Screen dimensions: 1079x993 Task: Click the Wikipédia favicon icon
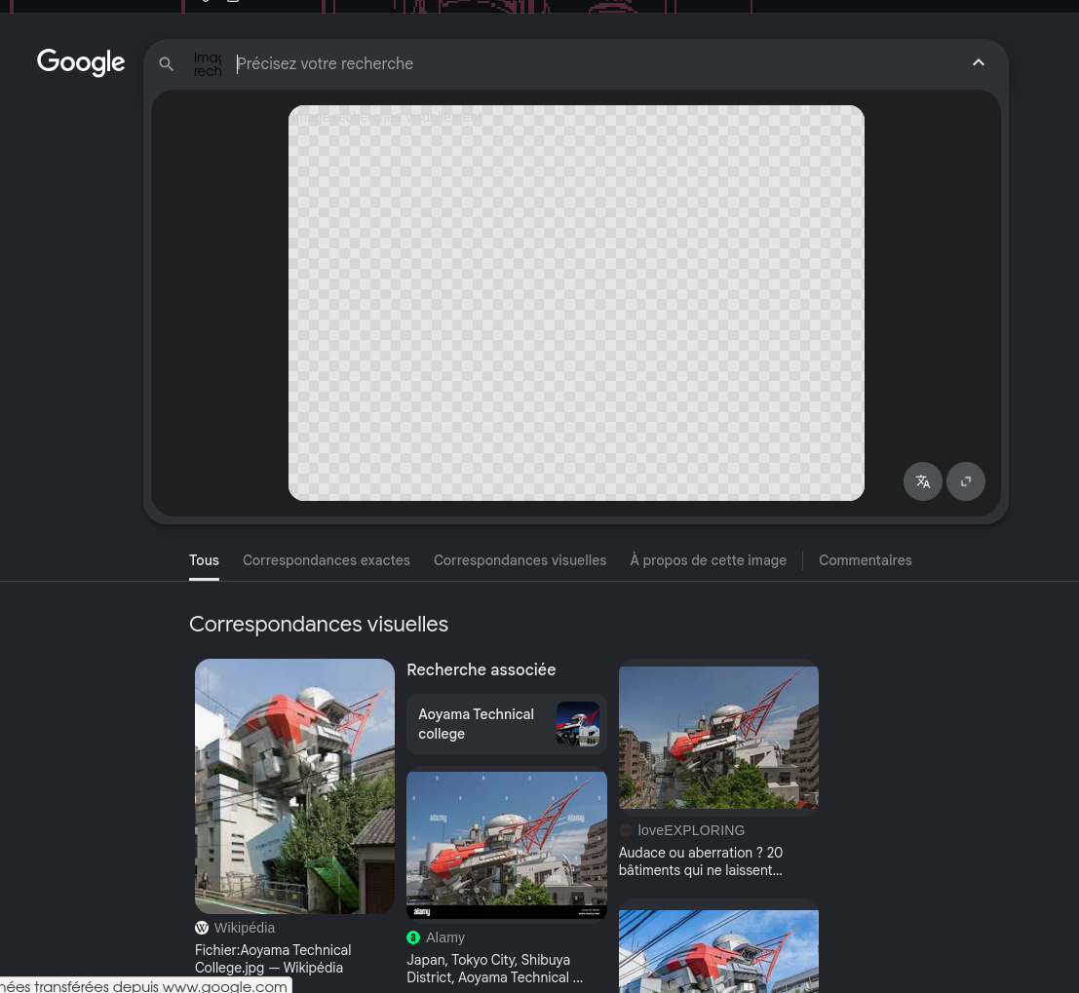click(x=202, y=928)
